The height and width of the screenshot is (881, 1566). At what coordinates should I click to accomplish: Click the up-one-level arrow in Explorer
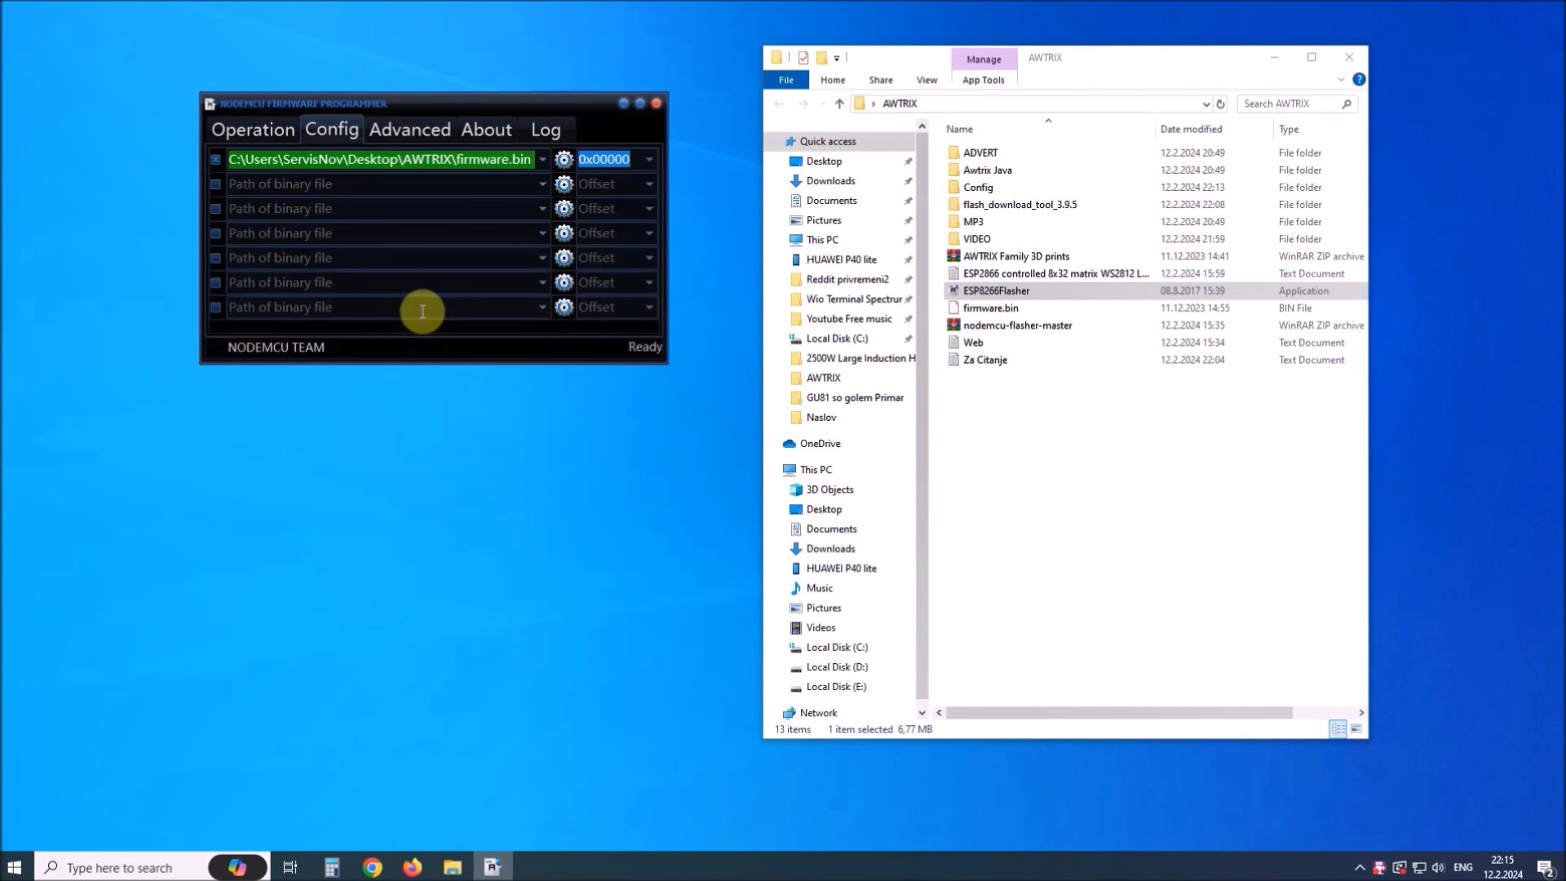click(839, 104)
